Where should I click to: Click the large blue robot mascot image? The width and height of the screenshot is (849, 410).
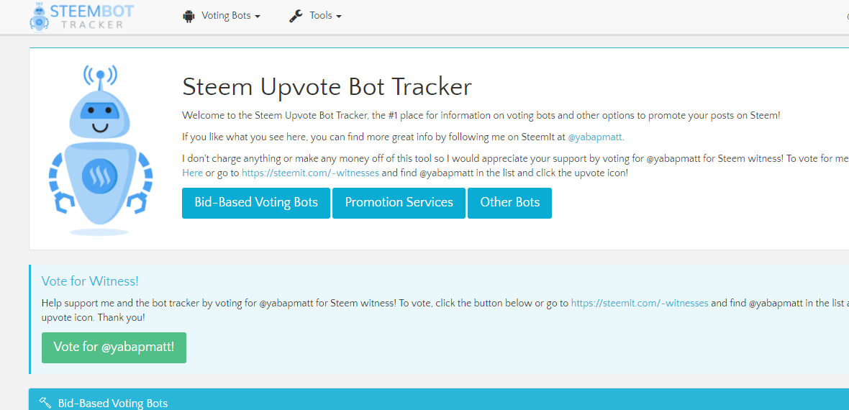(x=101, y=150)
